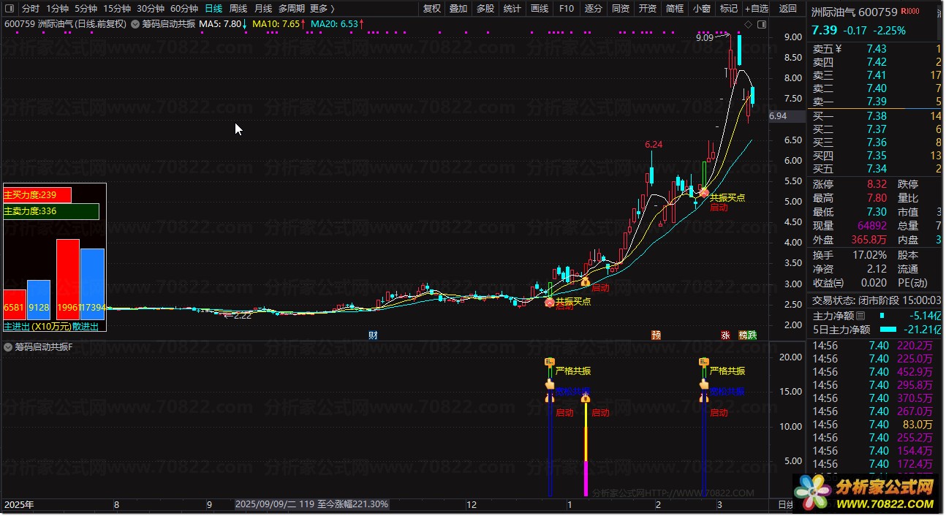946x516 pixels.
Task: Click the 统计 statistics button
Action: pos(512,9)
